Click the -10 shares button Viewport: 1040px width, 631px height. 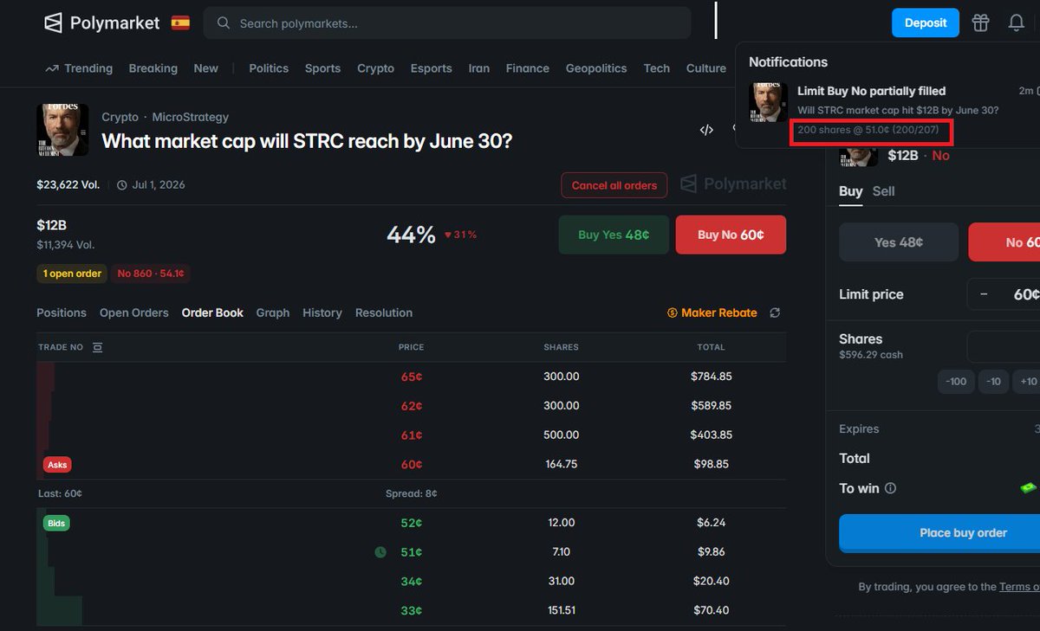(x=994, y=382)
